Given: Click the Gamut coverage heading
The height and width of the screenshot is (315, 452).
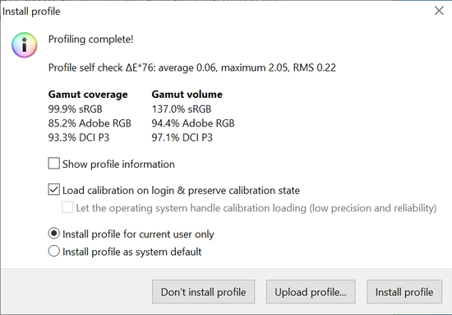Looking at the screenshot, I should (x=88, y=95).
